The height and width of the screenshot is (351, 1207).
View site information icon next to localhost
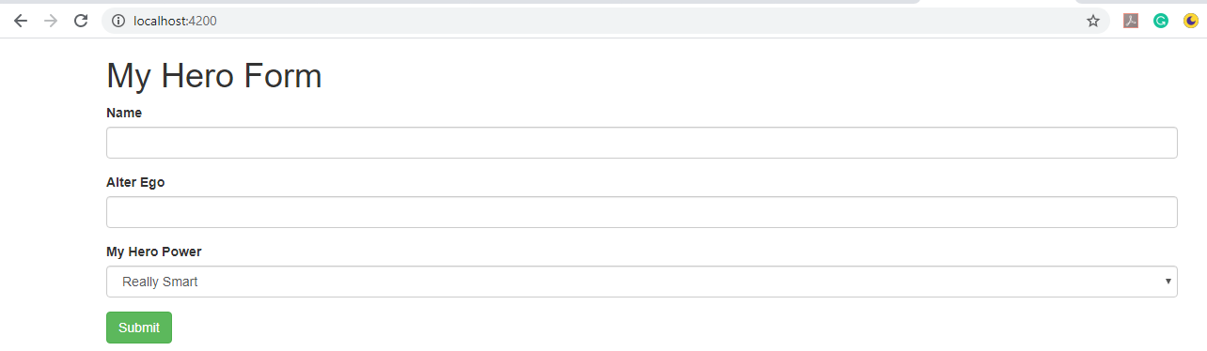[x=118, y=21]
